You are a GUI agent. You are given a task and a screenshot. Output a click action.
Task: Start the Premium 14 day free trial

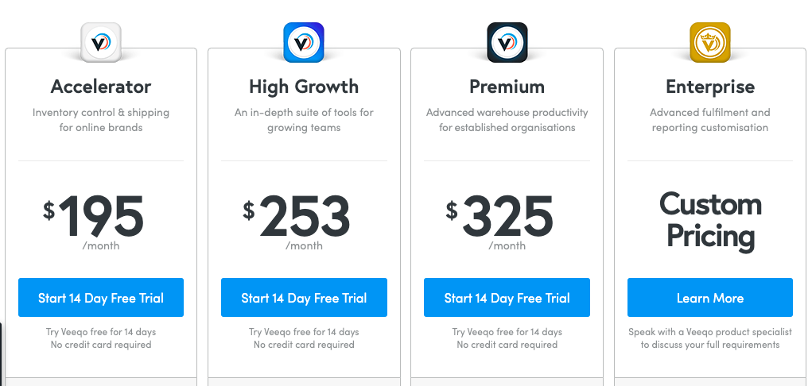click(507, 298)
